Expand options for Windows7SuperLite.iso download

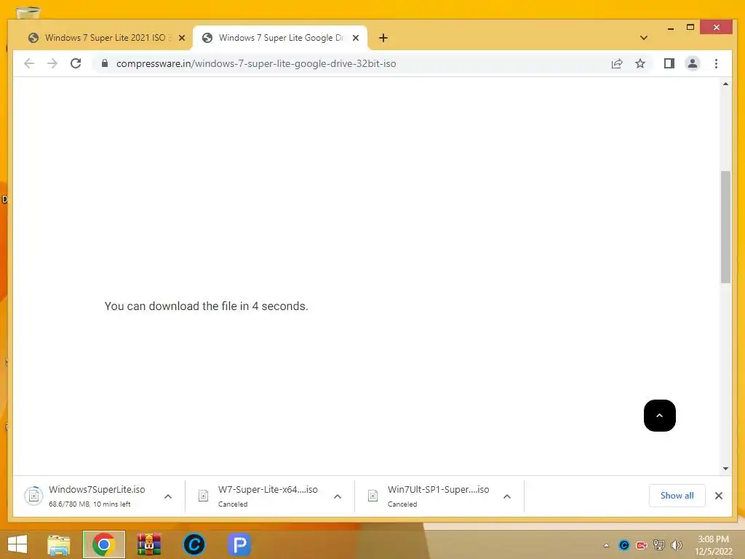(168, 496)
